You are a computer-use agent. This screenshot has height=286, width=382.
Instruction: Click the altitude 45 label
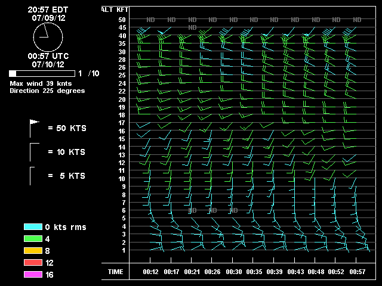122,27
